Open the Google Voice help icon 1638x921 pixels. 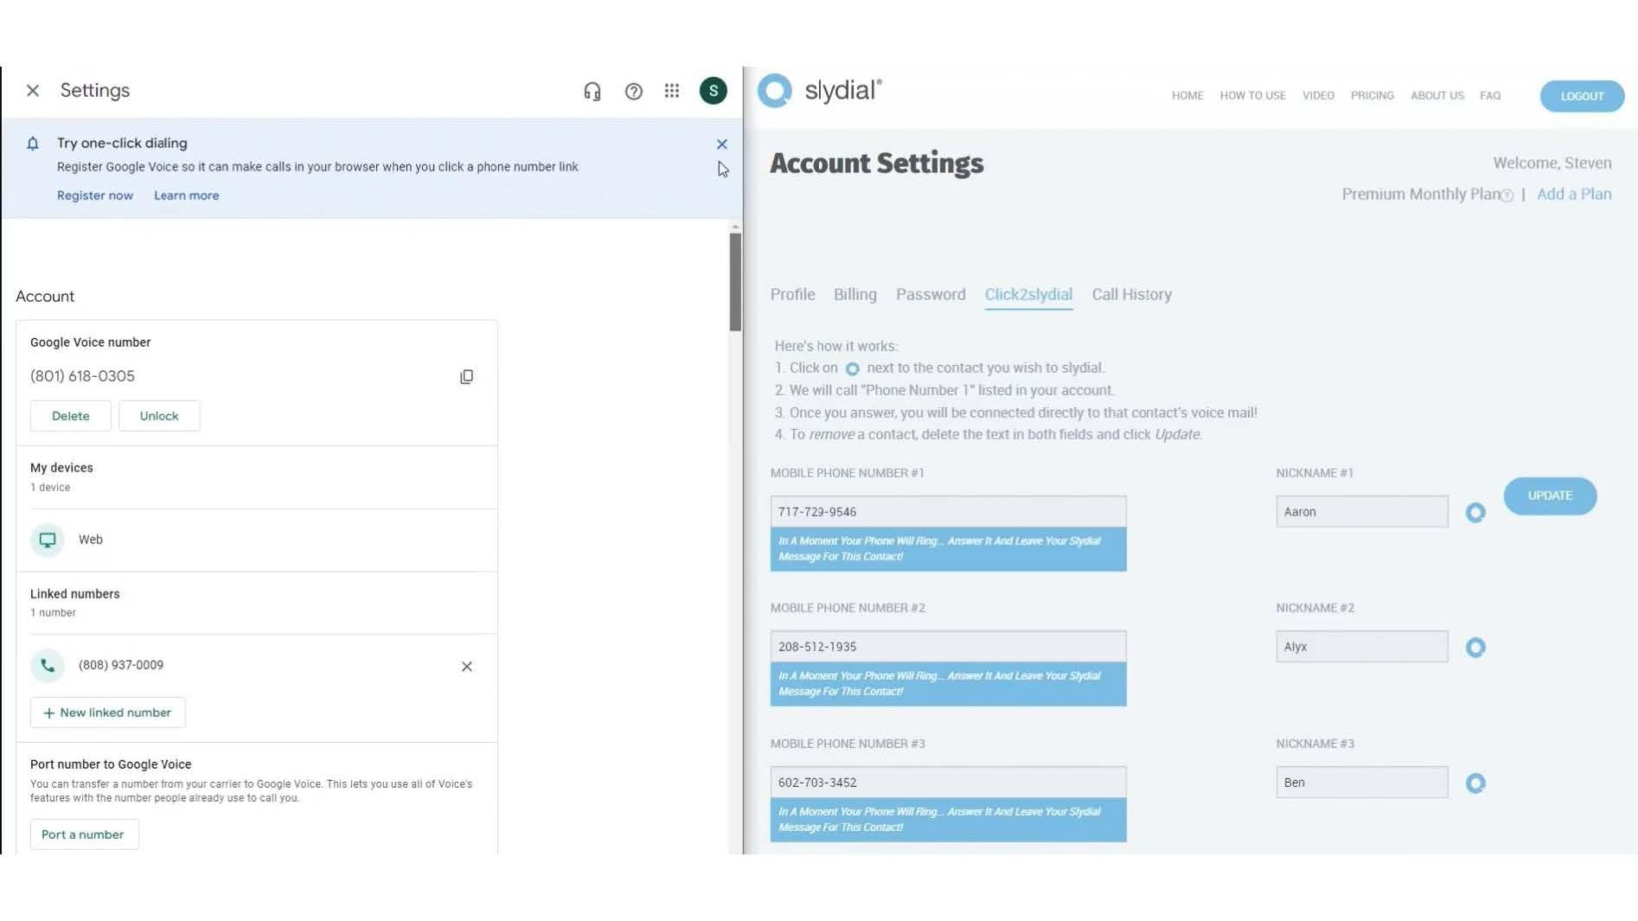coord(633,91)
